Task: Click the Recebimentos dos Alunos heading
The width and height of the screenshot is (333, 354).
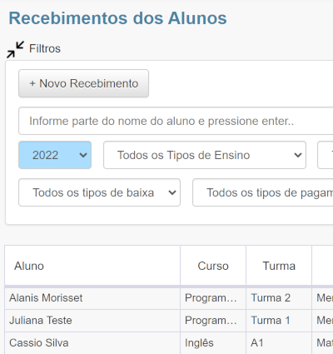Action: 118,18
